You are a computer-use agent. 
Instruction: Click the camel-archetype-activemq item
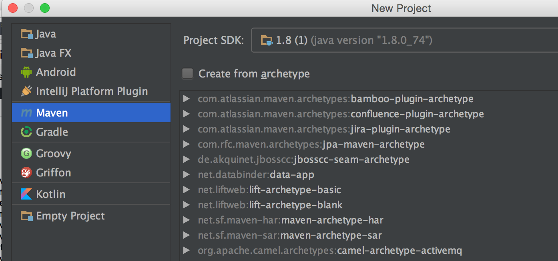tap(330, 251)
